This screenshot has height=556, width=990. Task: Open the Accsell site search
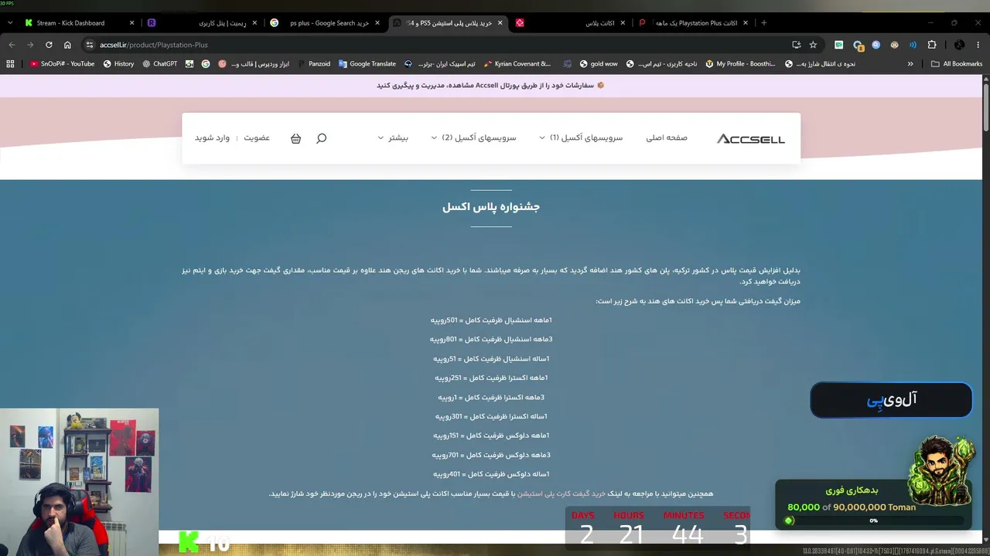coord(322,138)
